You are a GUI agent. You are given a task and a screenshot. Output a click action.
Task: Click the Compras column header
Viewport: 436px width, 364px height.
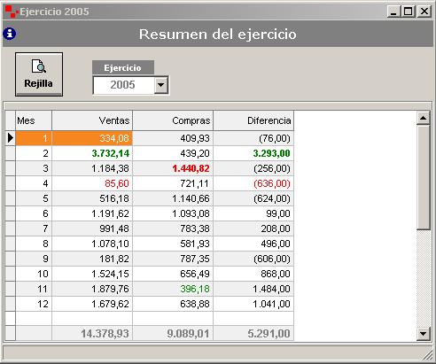coord(173,120)
